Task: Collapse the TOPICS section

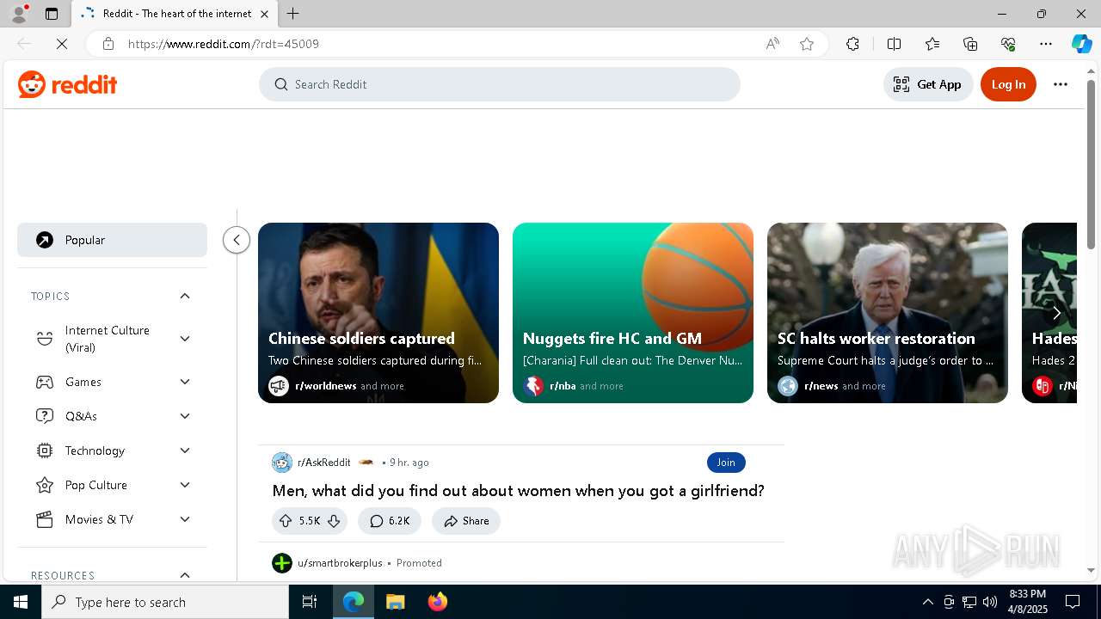Action: [x=185, y=296]
